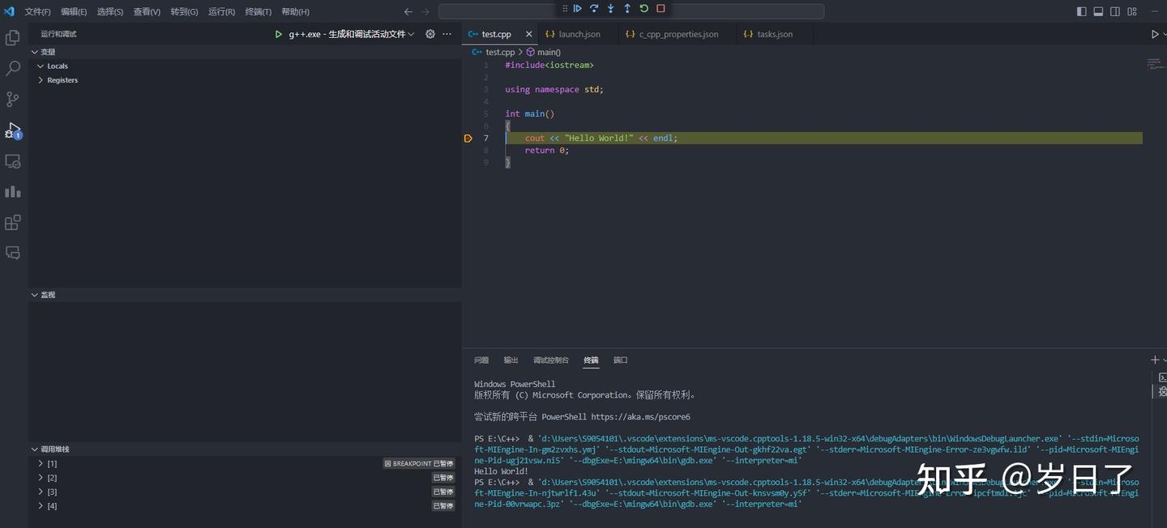Open the File menu

[x=37, y=11]
